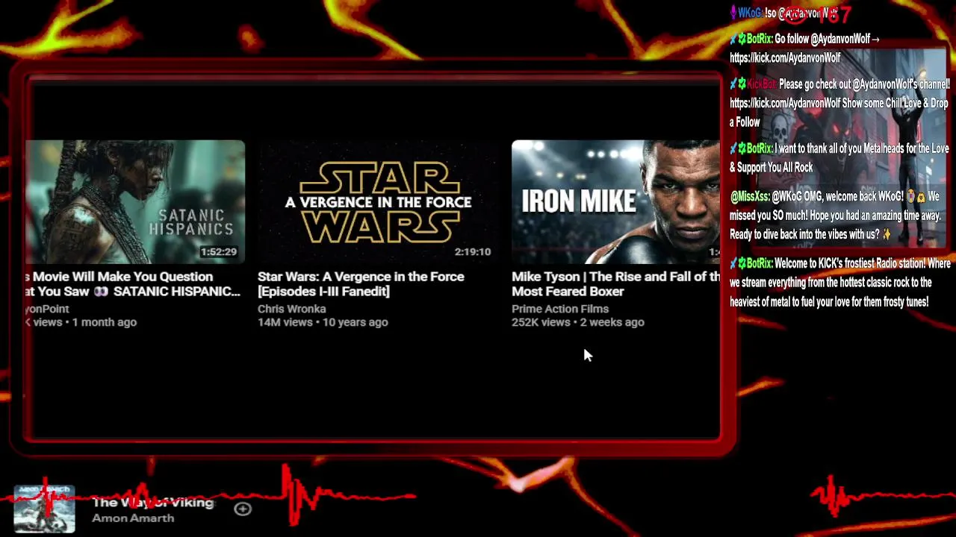The image size is (956, 537).
Task: Click the 1:52:29 duration badge
Action: 218,252
